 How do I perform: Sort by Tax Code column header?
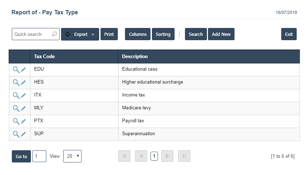[x=45, y=56]
